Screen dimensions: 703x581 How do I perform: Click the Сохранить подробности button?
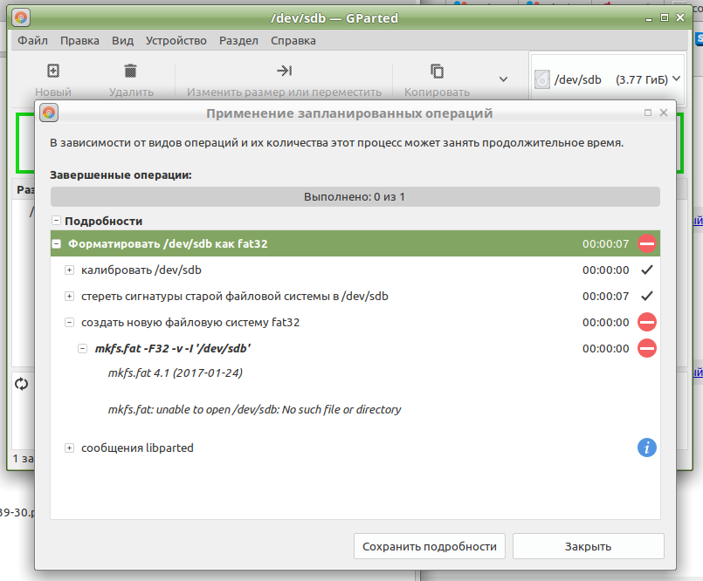430,546
